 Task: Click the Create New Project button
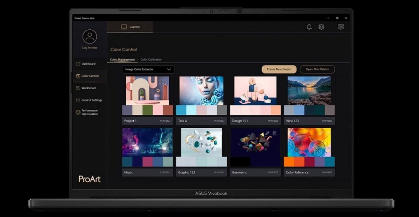coord(279,69)
